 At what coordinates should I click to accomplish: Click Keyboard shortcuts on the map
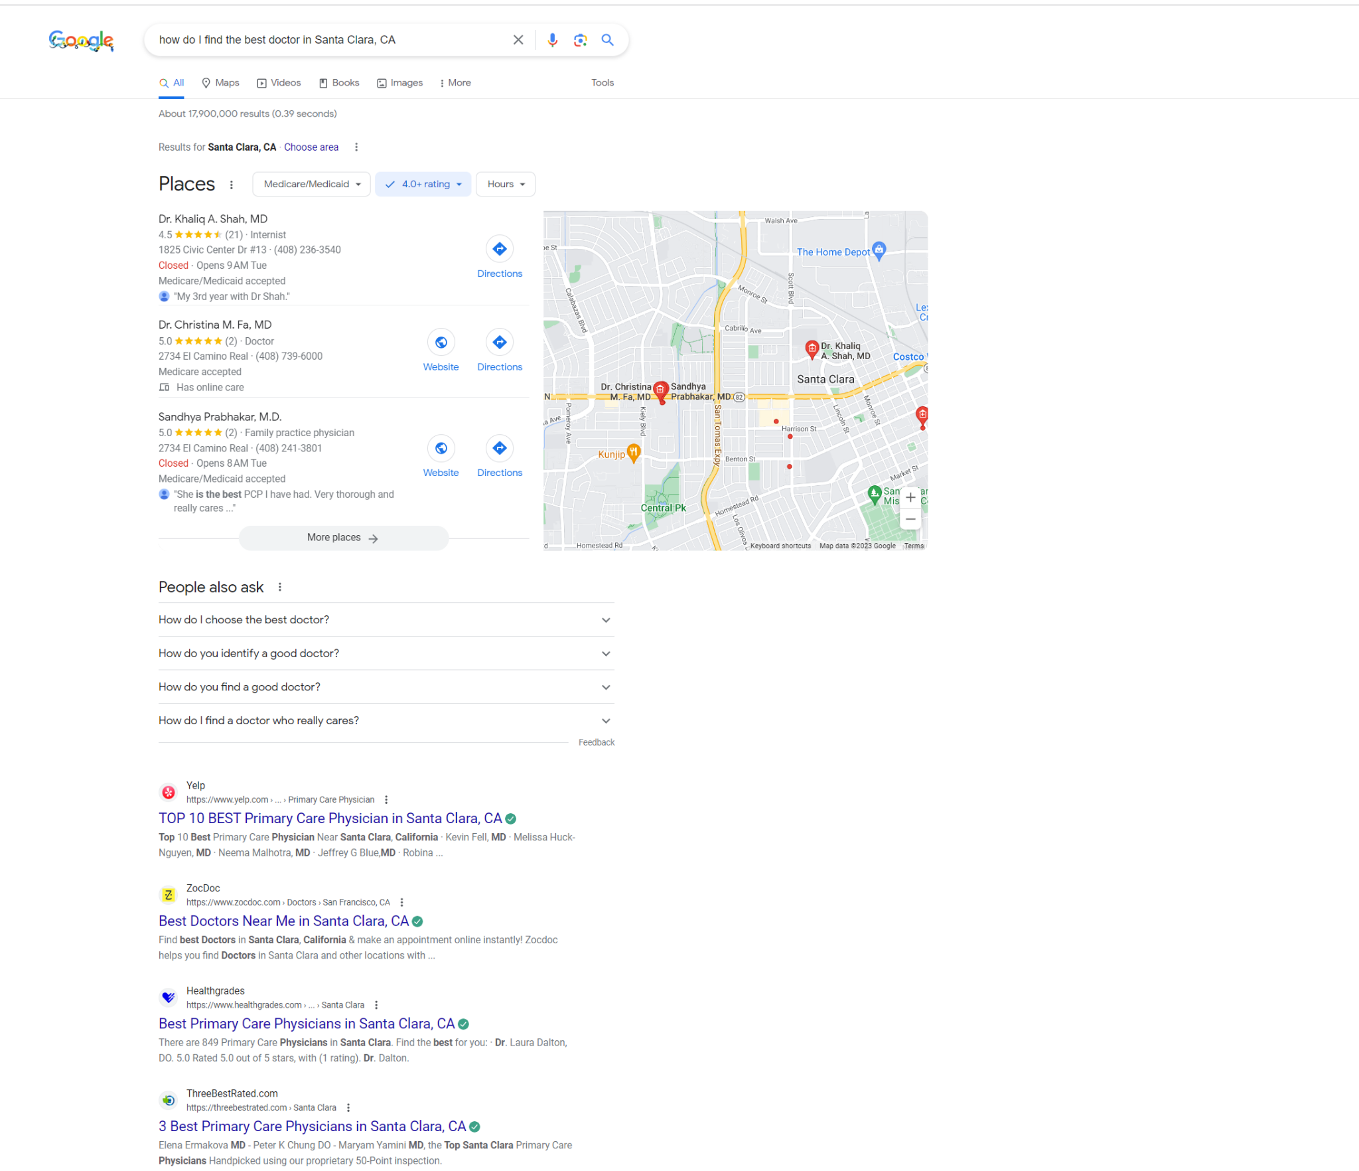(780, 546)
